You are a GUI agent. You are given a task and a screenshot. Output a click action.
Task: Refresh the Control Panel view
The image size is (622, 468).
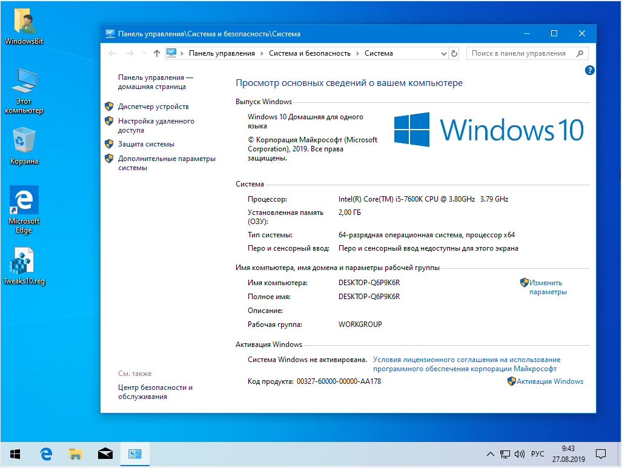[x=454, y=53]
